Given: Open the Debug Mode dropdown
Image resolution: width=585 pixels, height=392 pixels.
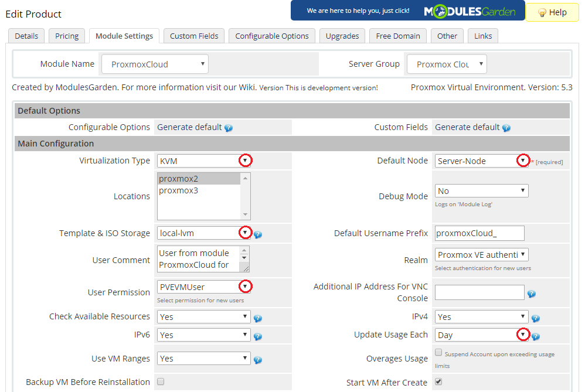Looking at the screenshot, I should 482,190.
